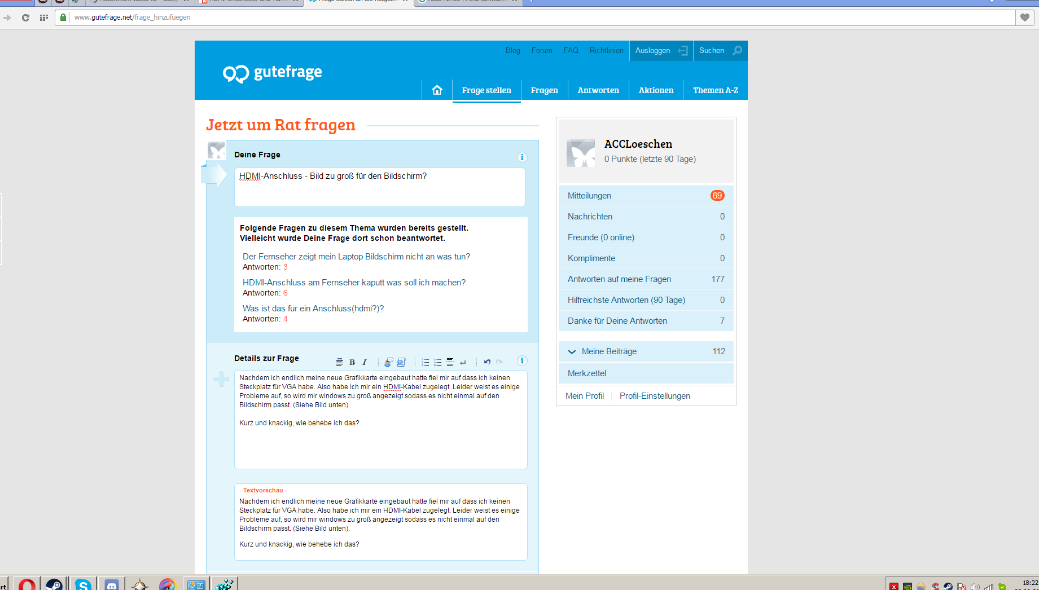Open Profil-Einstellungen link
Image resolution: width=1039 pixels, height=590 pixels.
(x=655, y=396)
